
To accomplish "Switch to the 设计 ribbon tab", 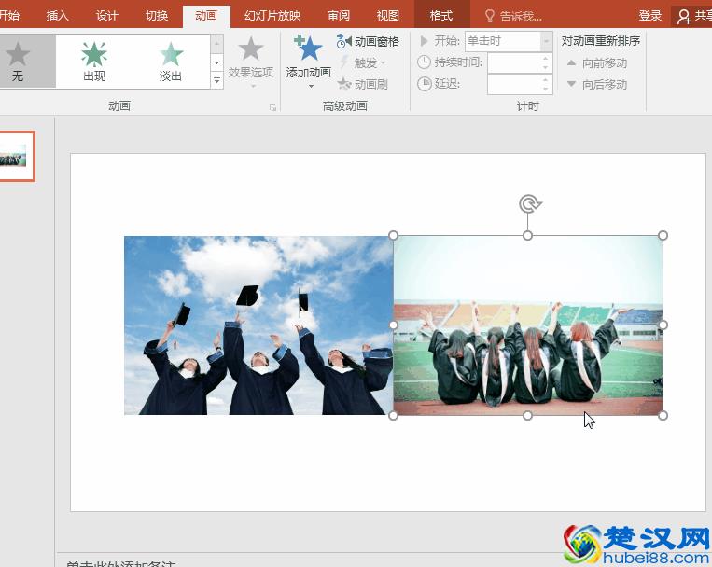I will [107, 16].
